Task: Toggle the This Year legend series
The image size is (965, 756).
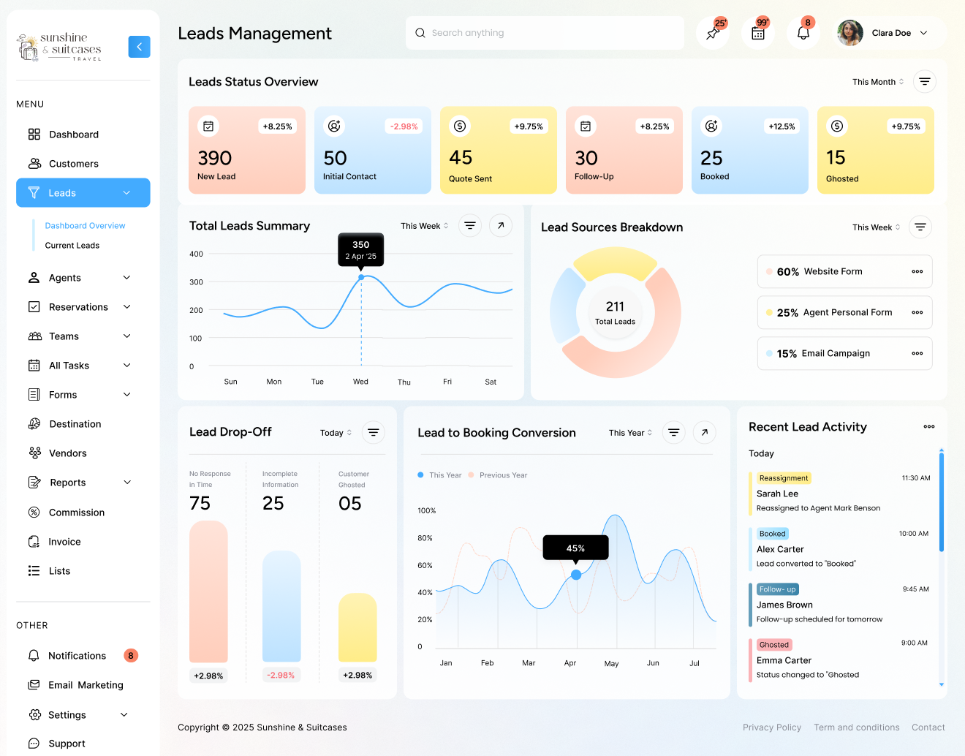Action: coord(439,475)
